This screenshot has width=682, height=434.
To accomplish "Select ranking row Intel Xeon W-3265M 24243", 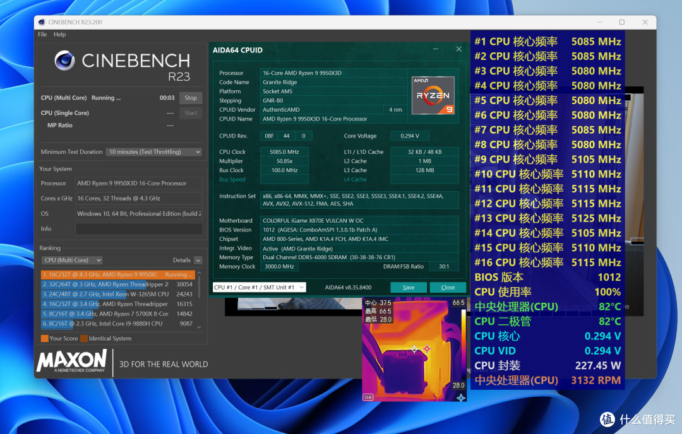I will tap(118, 294).
